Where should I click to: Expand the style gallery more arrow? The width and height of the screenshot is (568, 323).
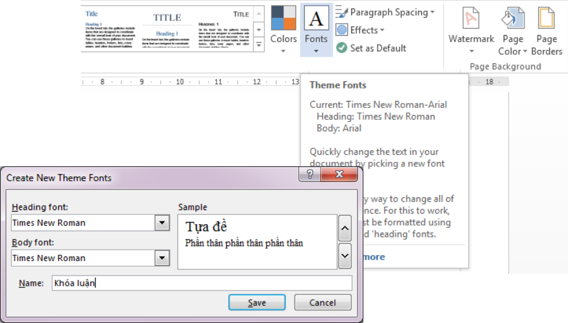[x=259, y=45]
